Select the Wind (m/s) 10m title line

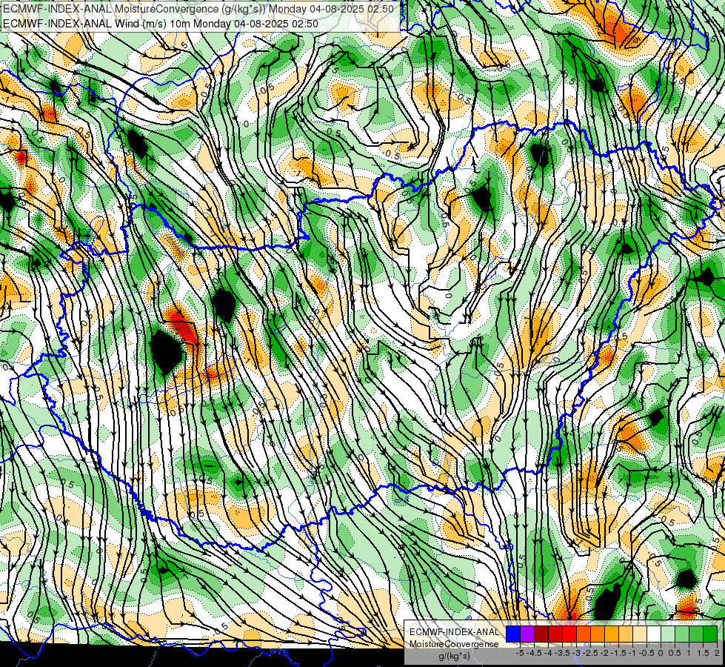point(161,23)
